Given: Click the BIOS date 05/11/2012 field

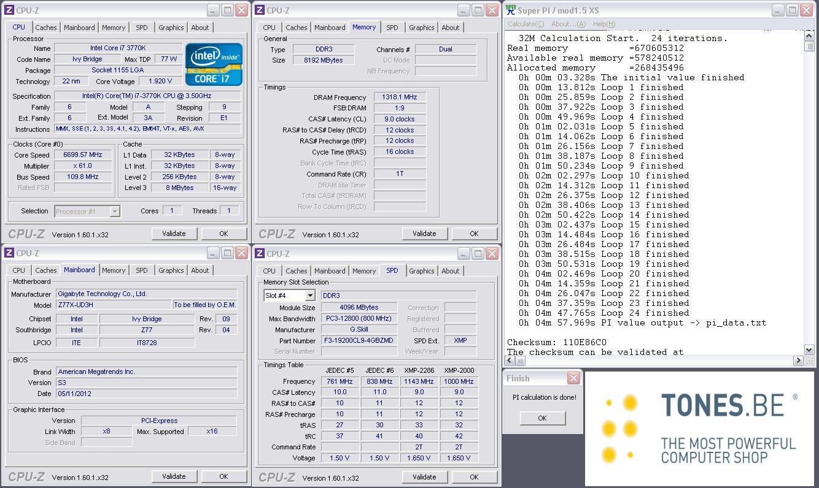Looking at the screenshot, I should [147, 394].
